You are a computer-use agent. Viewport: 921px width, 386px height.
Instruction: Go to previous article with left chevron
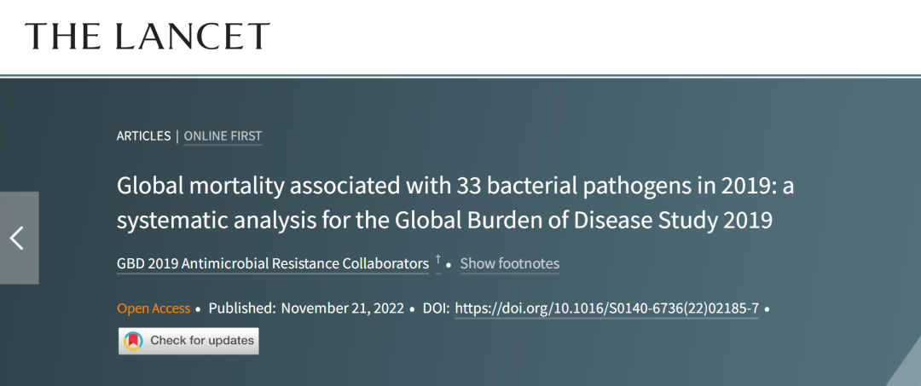(18, 238)
